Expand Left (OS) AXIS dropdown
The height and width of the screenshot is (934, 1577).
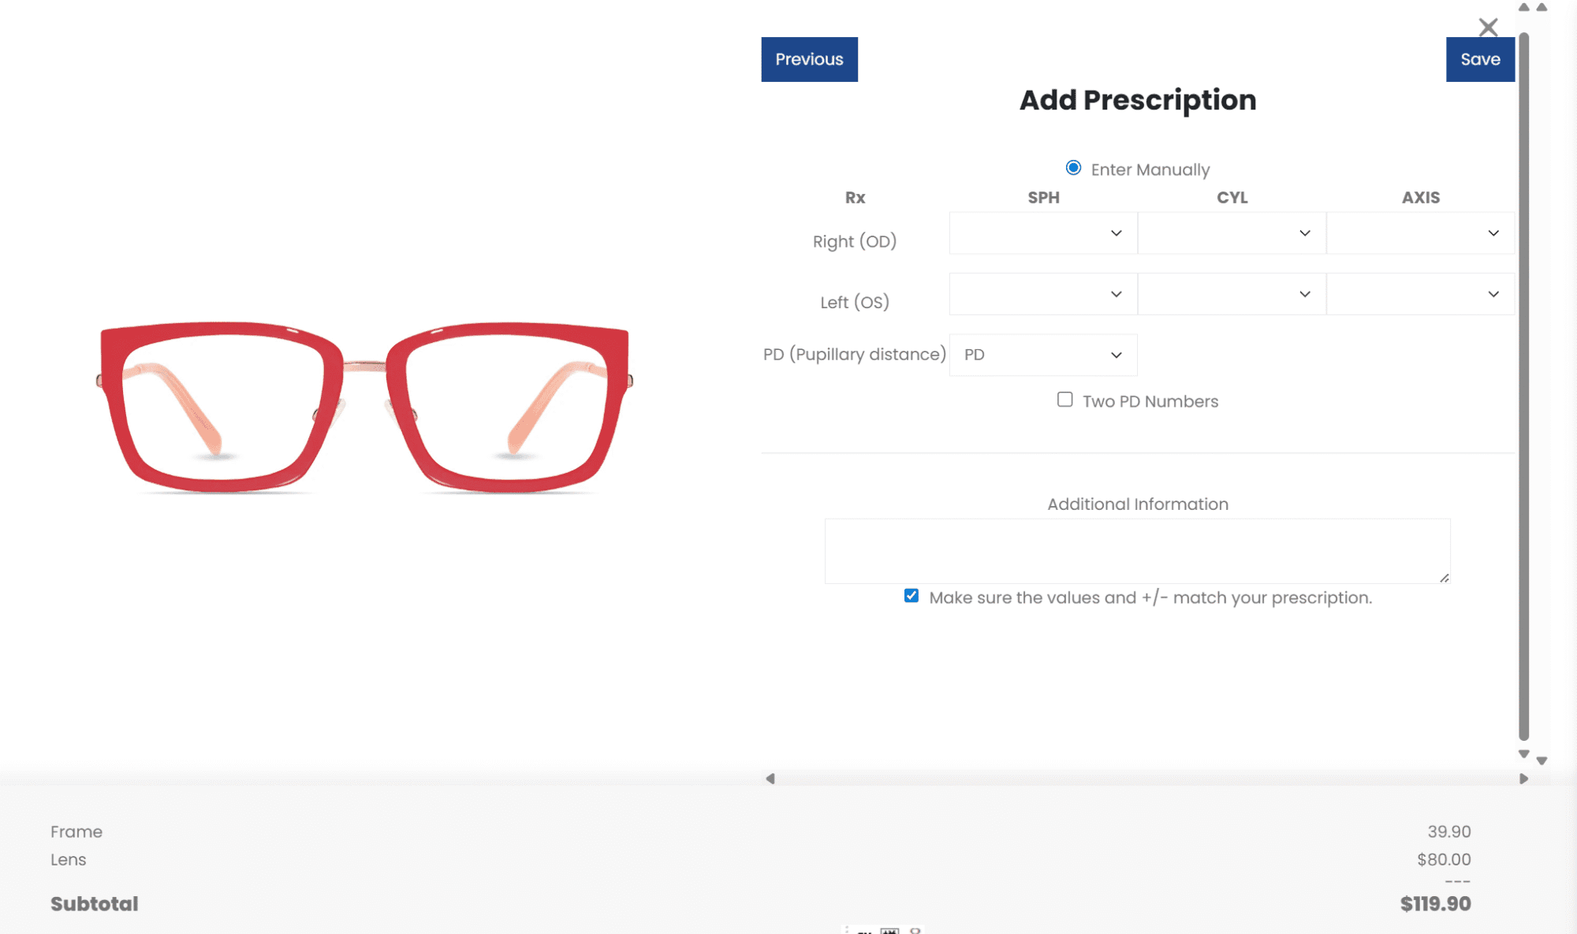click(x=1420, y=294)
